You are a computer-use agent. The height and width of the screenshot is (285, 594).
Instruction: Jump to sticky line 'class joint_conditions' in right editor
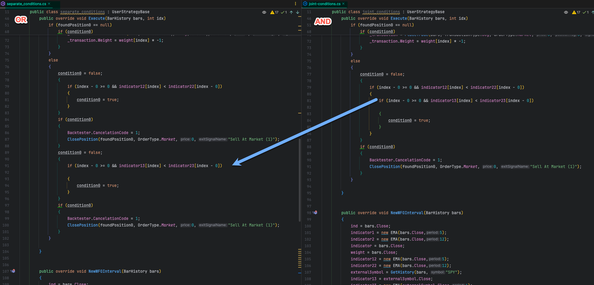(x=388, y=12)
